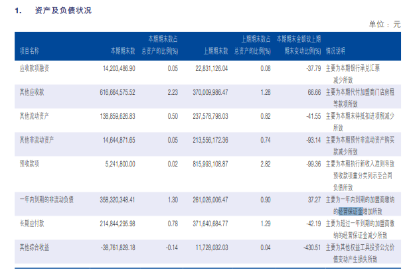This screenshot has width=413, height=278.
Task: Click the change ratio -99.36
Action: click(313, 164)
